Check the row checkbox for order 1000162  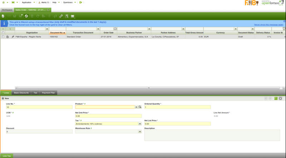pyautogui.click(x=3, y=37)
